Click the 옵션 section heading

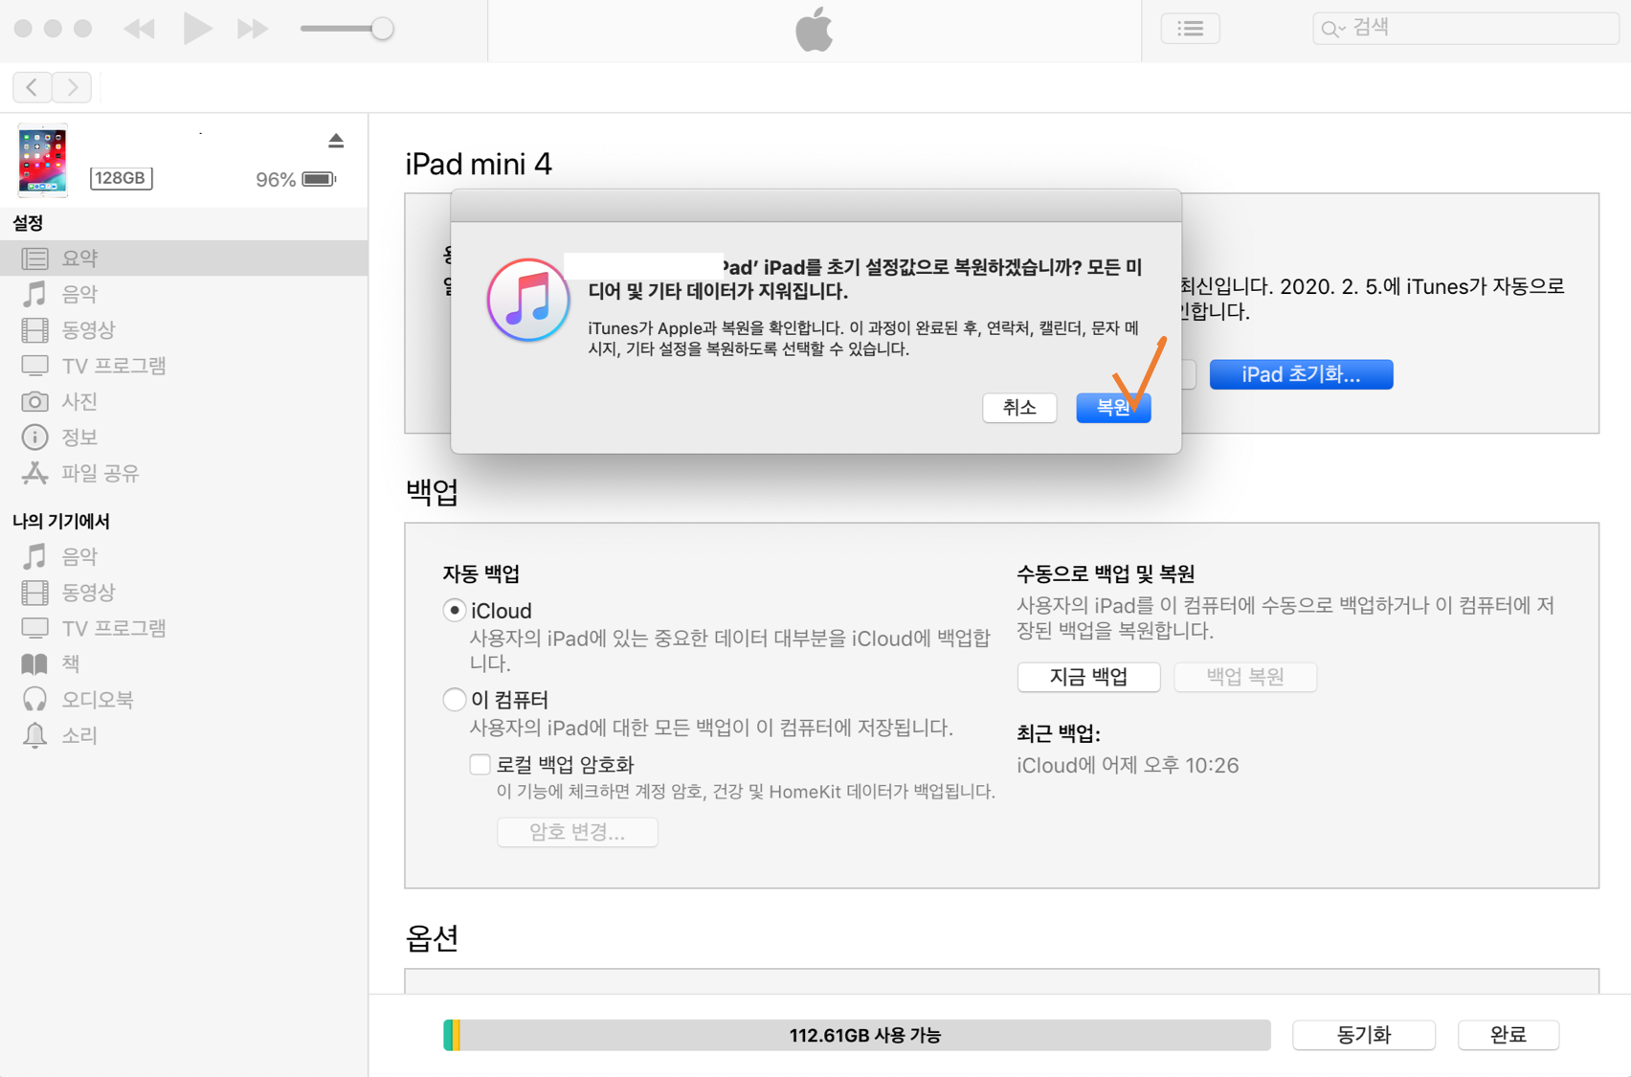click(432, 938)
